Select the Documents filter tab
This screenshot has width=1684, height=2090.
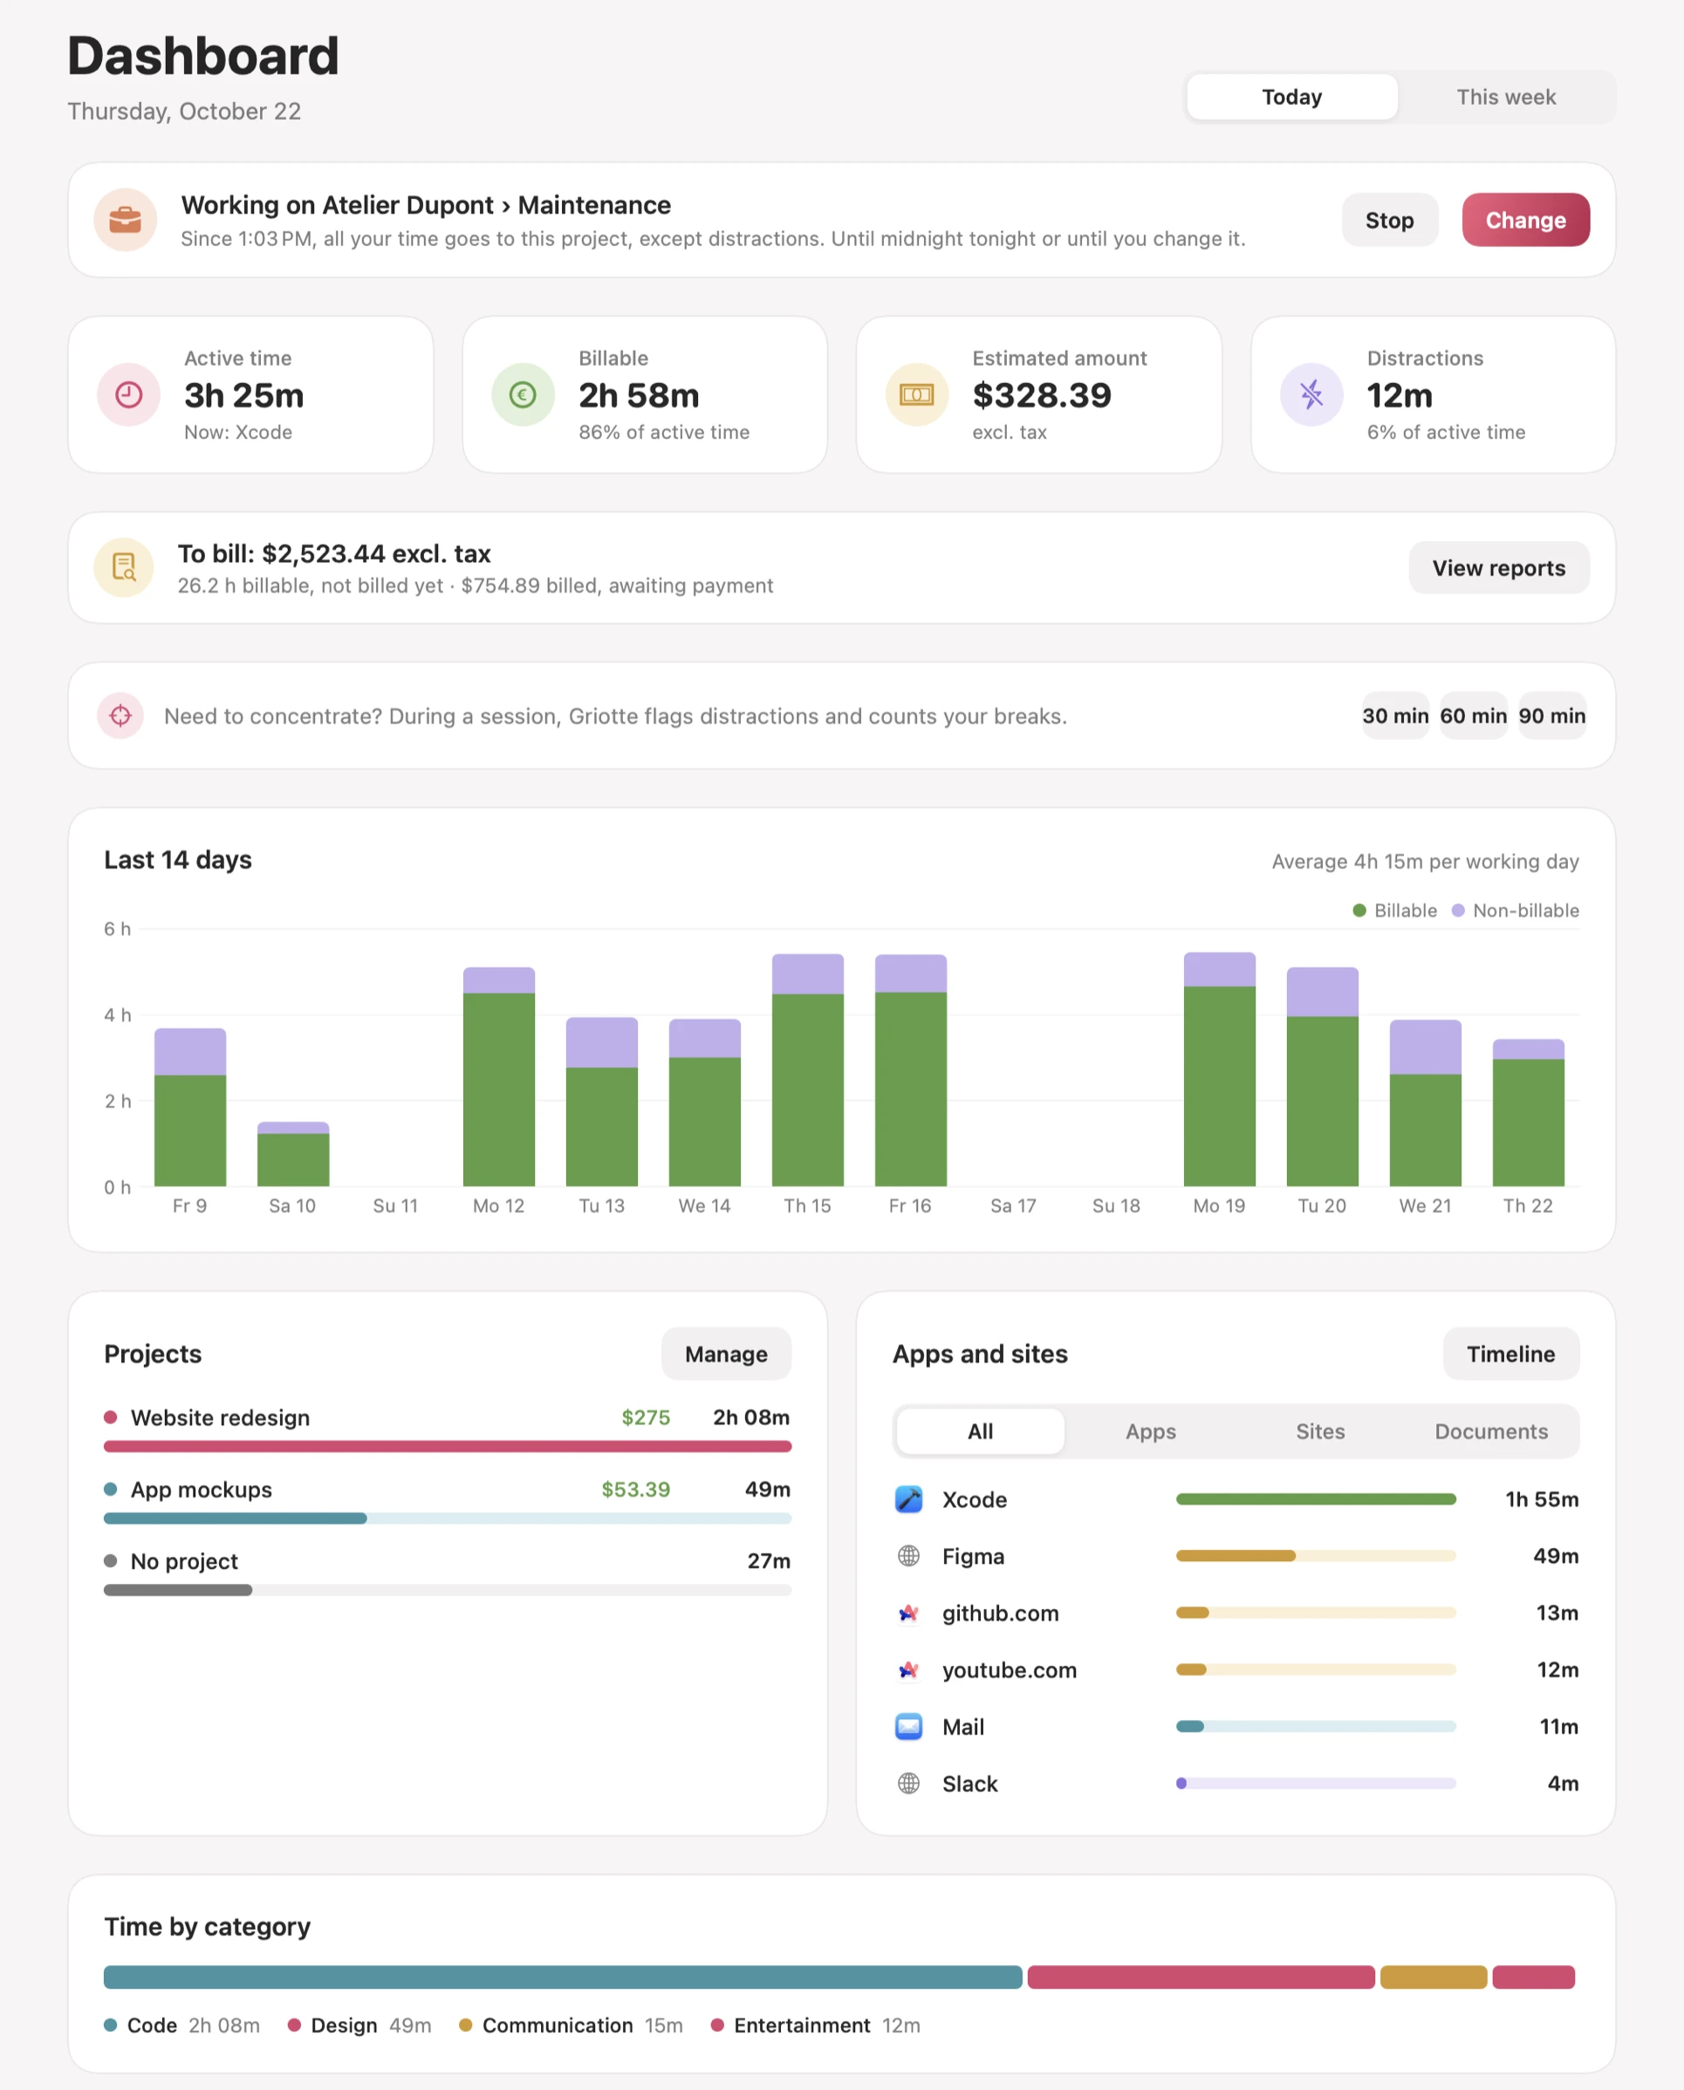(1491, 1431)
